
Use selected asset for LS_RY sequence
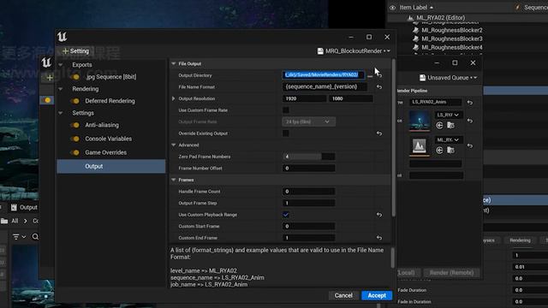click(439, 126)
